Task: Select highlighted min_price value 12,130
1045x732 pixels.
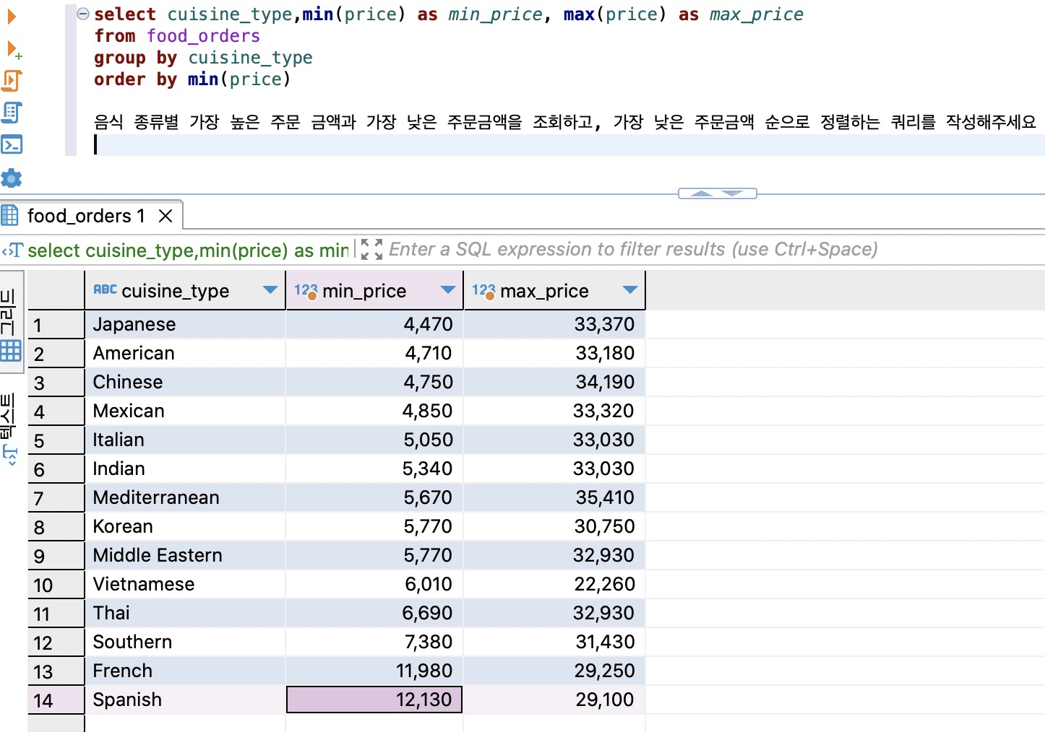Action: [x=374, y=700]
